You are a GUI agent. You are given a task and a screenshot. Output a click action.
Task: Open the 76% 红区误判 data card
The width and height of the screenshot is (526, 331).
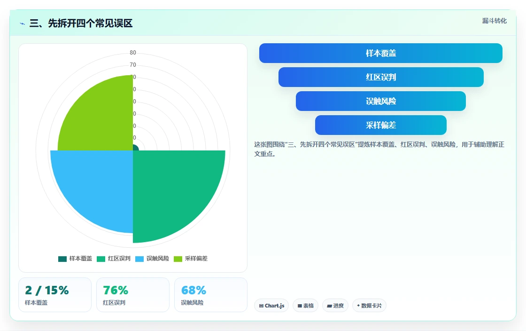click(x=133, y=295)
